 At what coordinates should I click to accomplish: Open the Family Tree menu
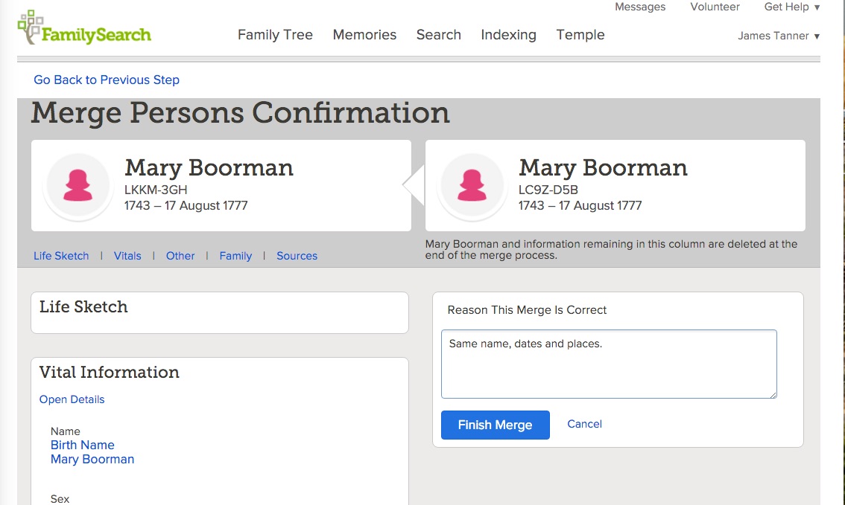[275, 35]
